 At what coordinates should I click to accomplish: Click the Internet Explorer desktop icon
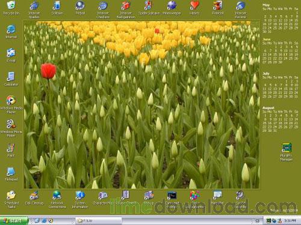(x=11, y=32)
